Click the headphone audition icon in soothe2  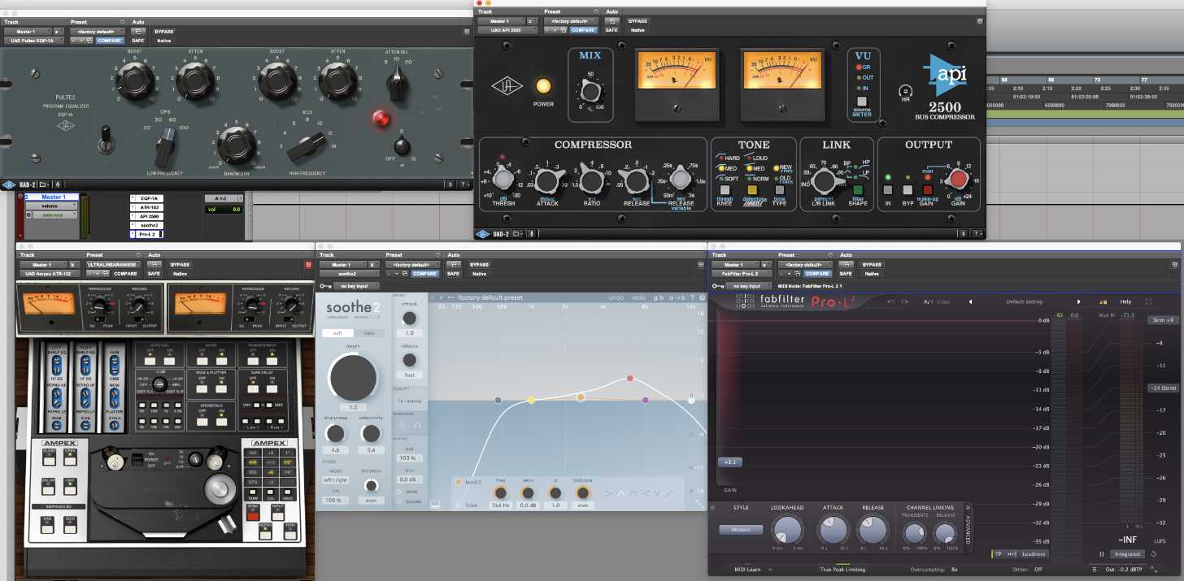(x=417, y=425)
